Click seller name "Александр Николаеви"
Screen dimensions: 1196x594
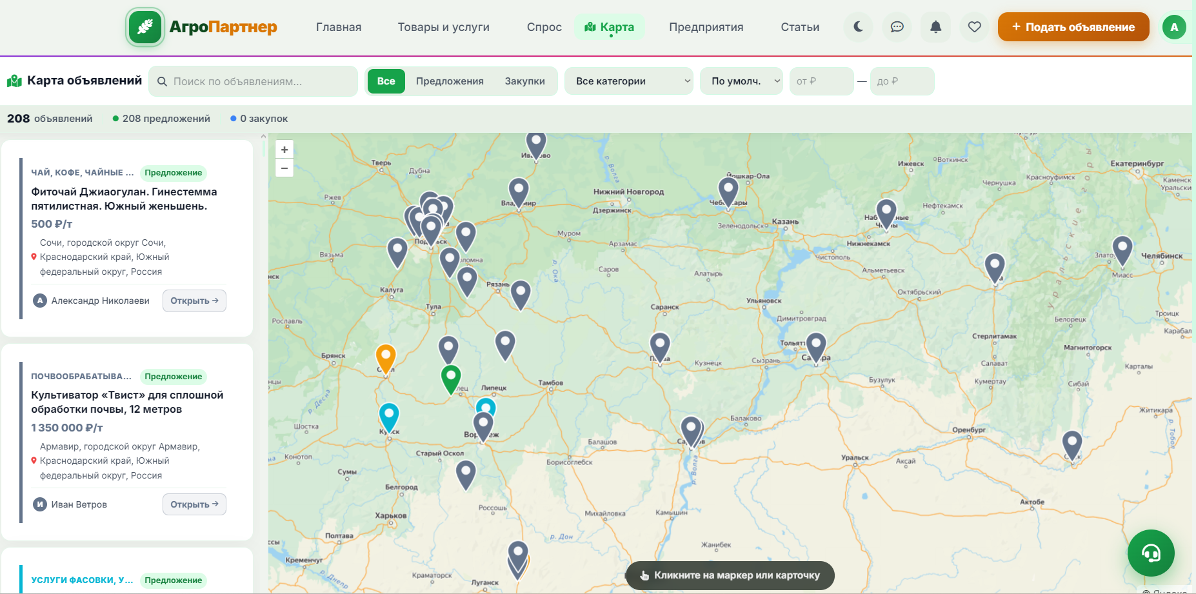click(101, 301)
